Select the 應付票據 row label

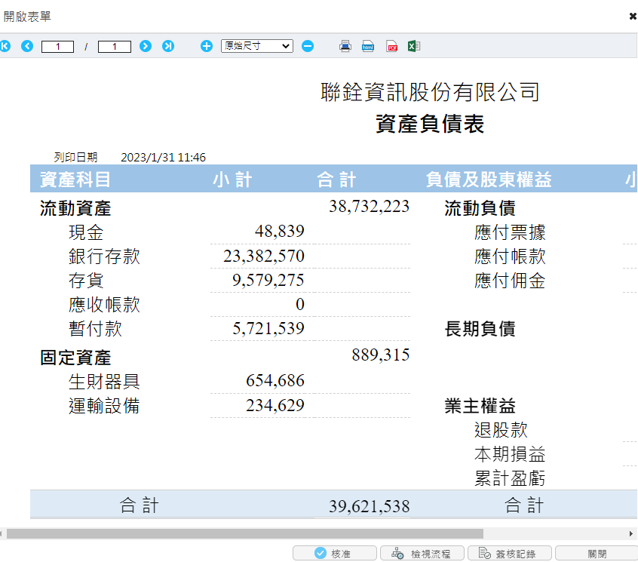tap(510, 232)
